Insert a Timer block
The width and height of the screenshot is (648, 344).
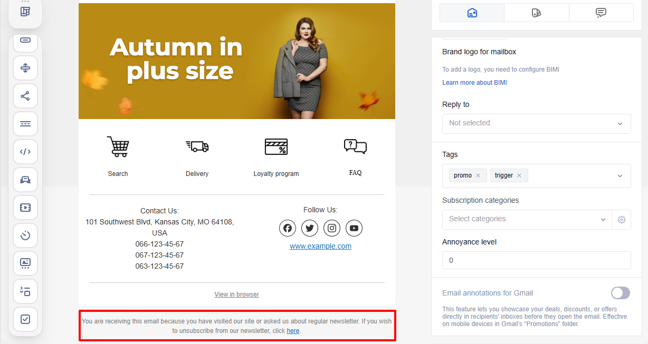click(x=25, y=235)
